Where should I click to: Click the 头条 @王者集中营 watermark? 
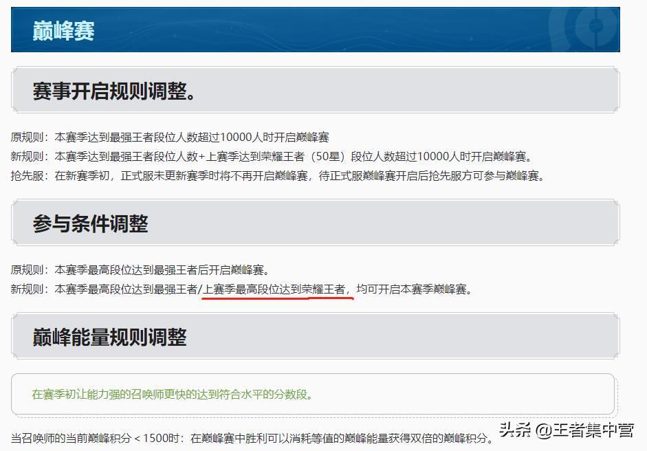click(x=566, y=430)
